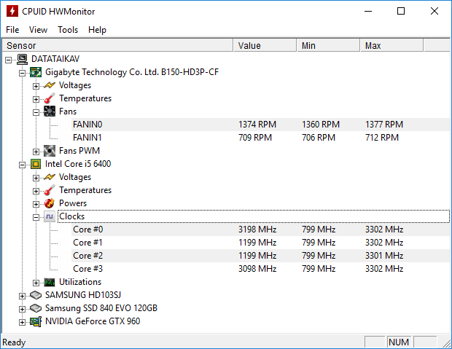The image size is (452, 349).
Task: Expand the Samsung SSD 840 EVO node
Action: pyautogui.click(x=22, y=309)
